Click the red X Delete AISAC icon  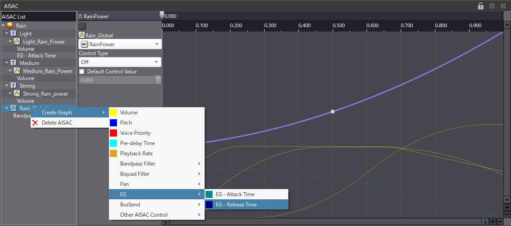tap(35, 123)
